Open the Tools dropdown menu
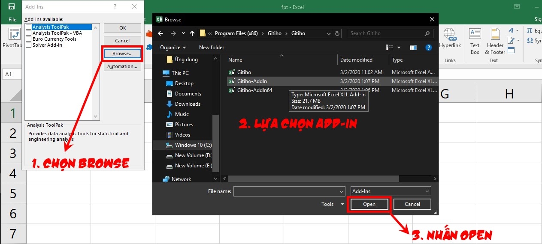 coord(333,204)
